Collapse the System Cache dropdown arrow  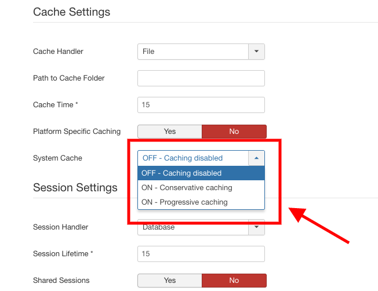(256, 158)
